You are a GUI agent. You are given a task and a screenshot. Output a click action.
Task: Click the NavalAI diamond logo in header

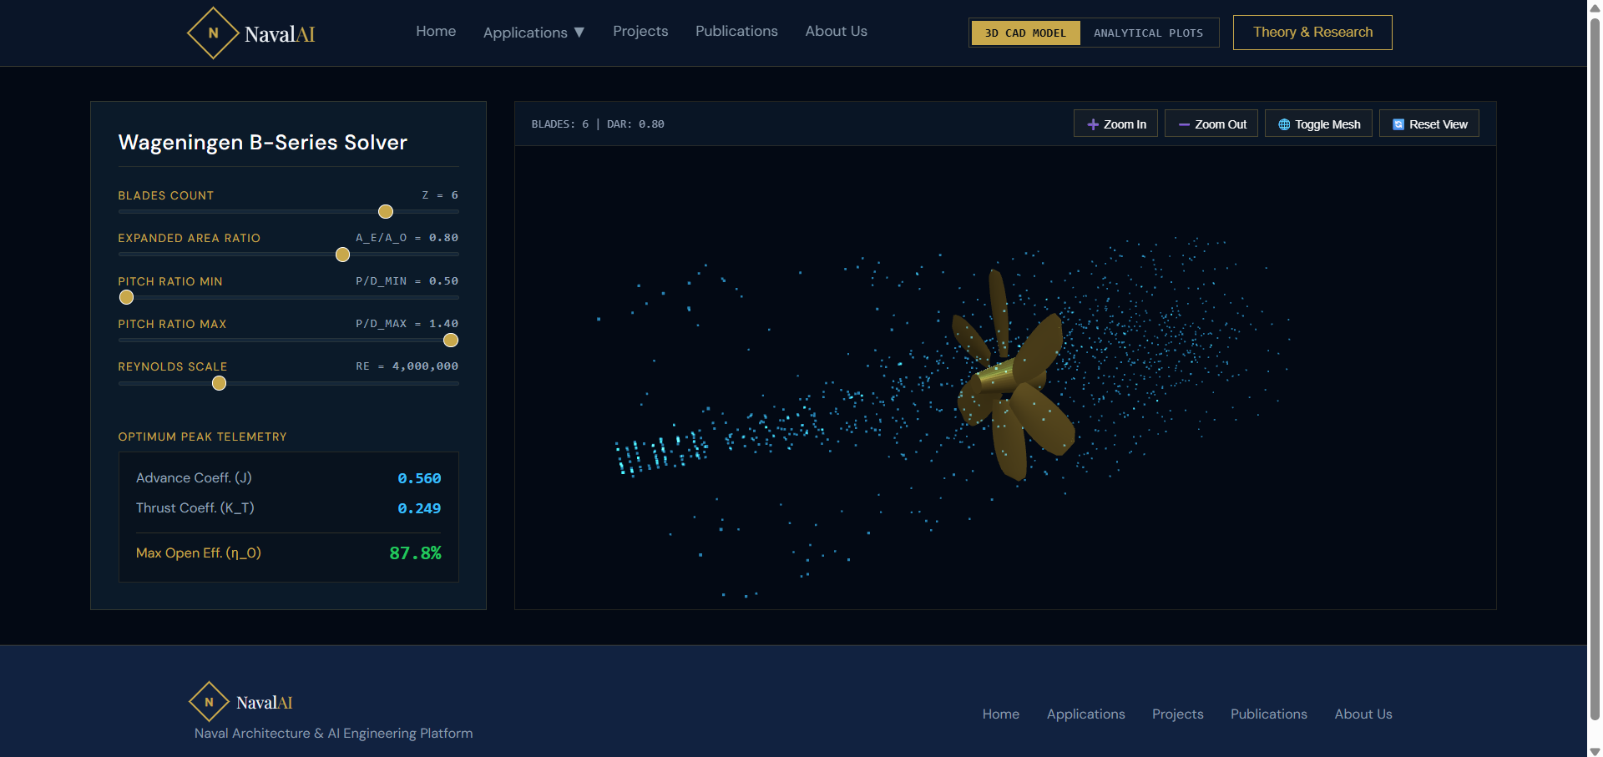point(213,33)
